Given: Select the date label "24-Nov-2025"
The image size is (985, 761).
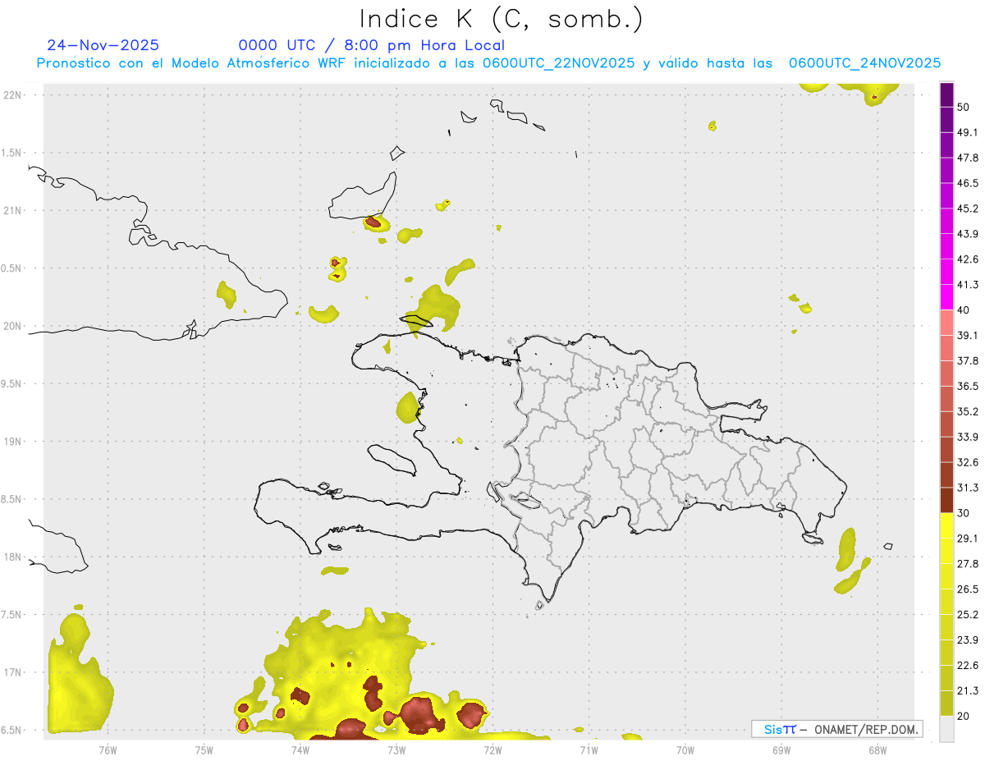Looking at the screenshot, I should coord(103,45).
